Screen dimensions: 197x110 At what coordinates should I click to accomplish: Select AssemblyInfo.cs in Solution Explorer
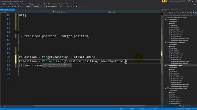175,98
